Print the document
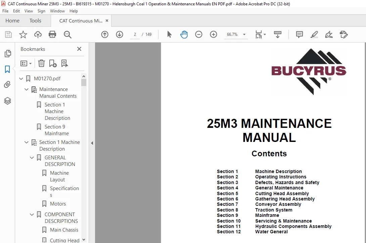 click(52, 34)
